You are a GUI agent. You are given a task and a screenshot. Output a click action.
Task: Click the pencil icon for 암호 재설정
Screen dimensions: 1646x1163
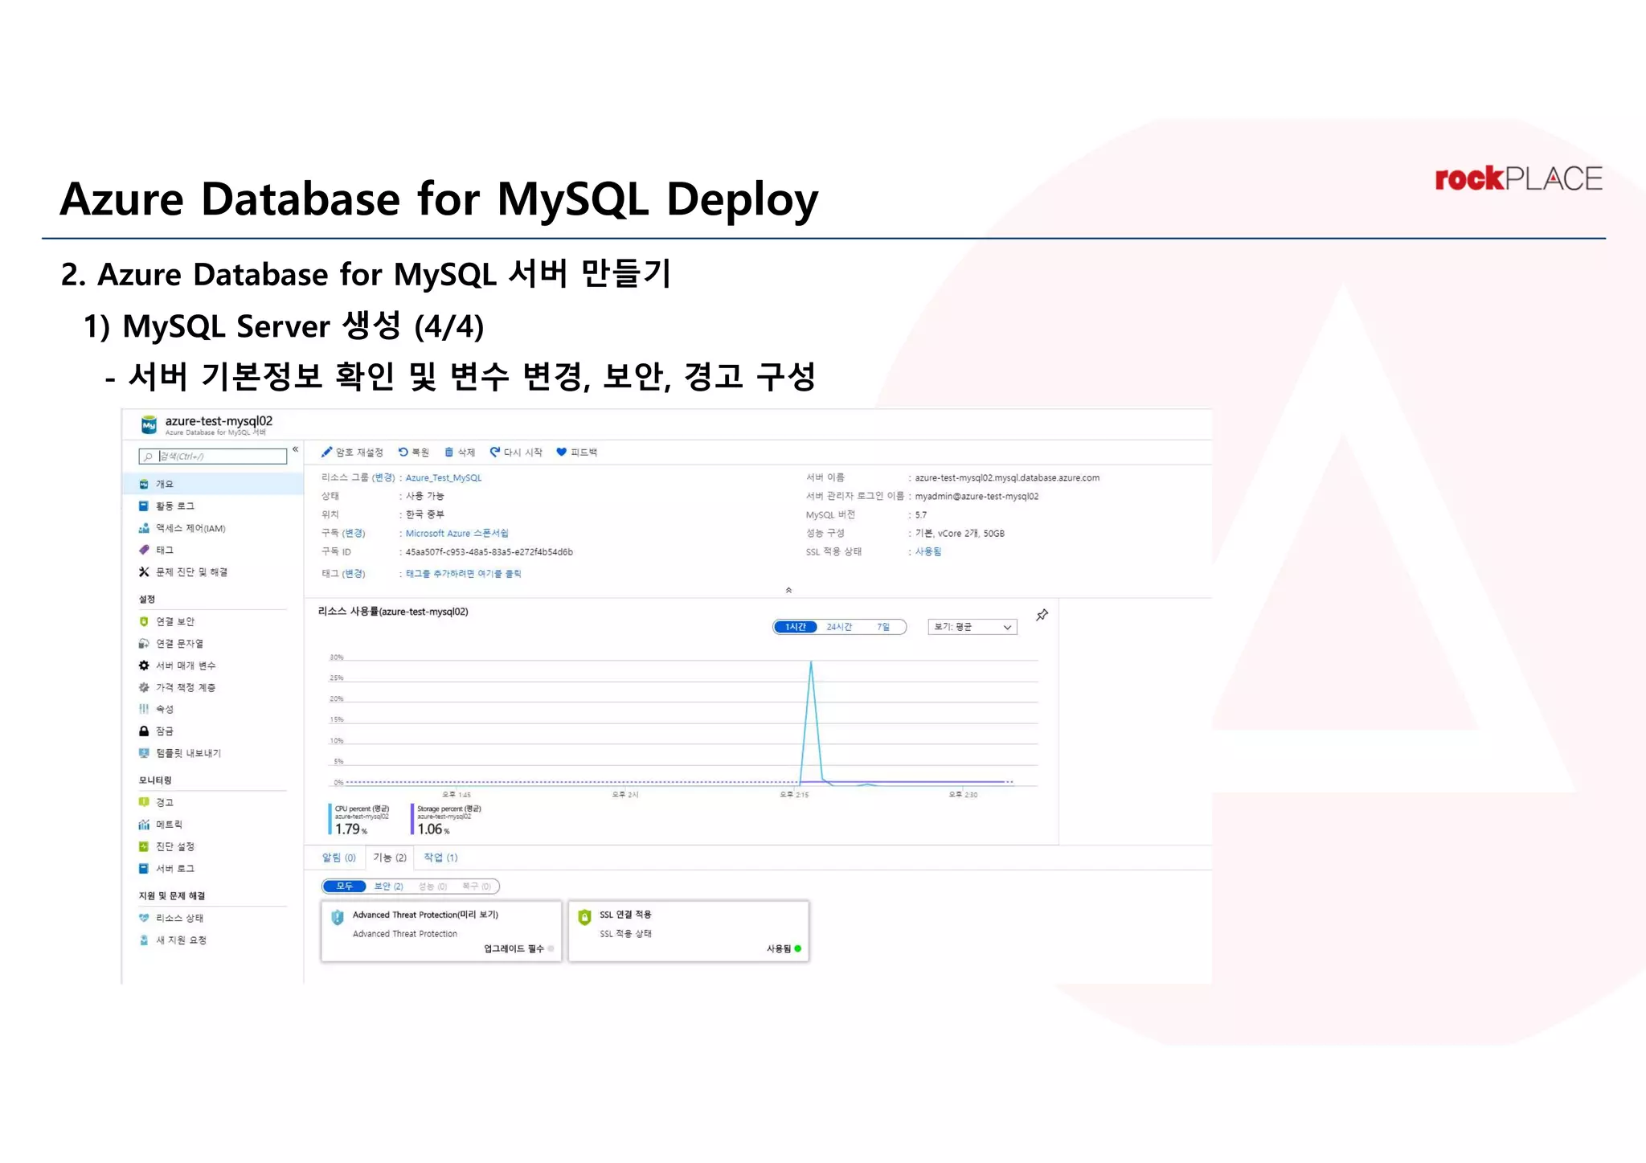tap(326, 452)
